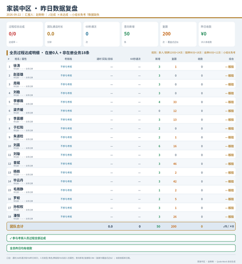Click 复跟 value 13 in 李晨娜's row

tap(175, 120)
